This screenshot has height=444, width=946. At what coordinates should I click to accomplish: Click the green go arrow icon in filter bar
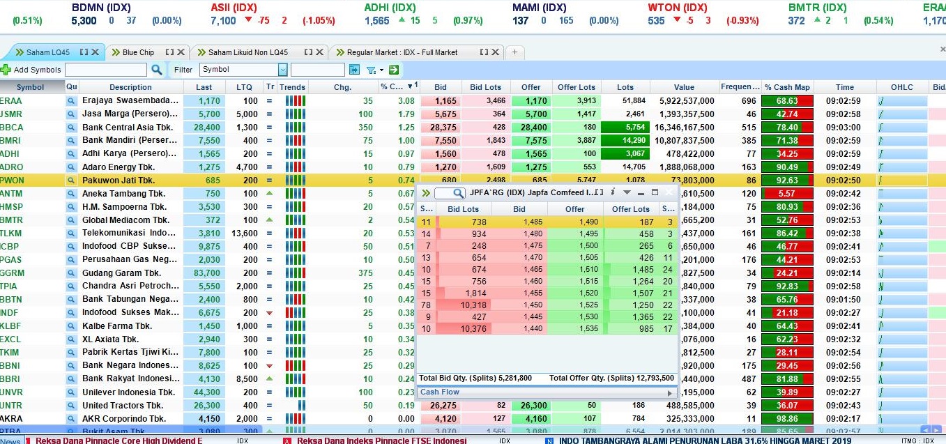click(x=394, y=70)
